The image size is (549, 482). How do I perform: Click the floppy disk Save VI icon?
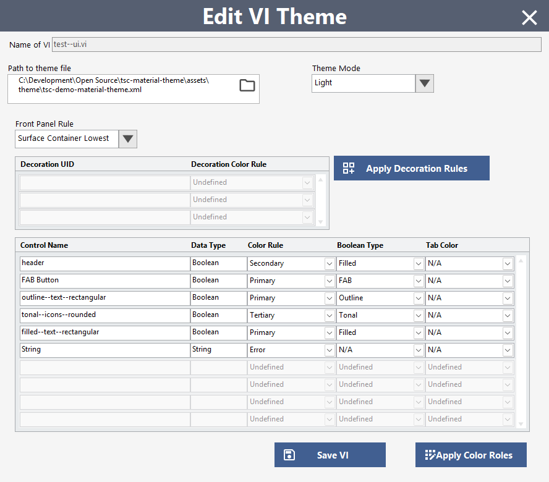click(289, 455)
